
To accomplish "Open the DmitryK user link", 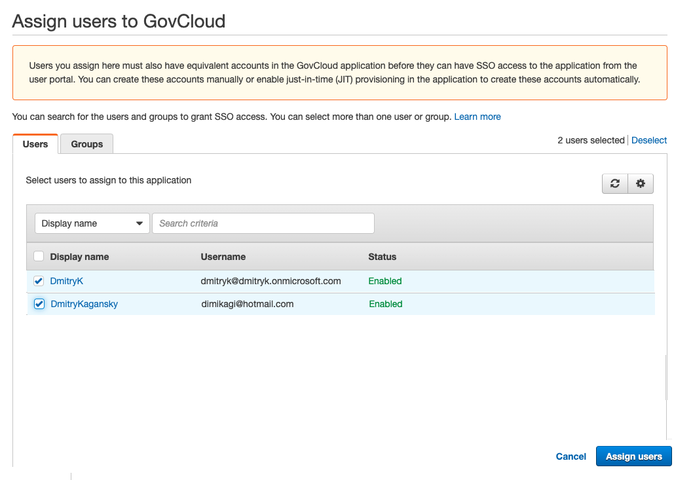I will pyautogui.click(x=66, y=281).
